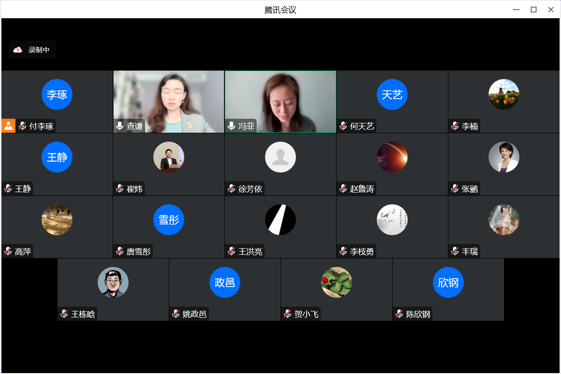561x374 pixels.
Task: Select 徐芳依's default gray silhouette avatar
Action: 280,157
